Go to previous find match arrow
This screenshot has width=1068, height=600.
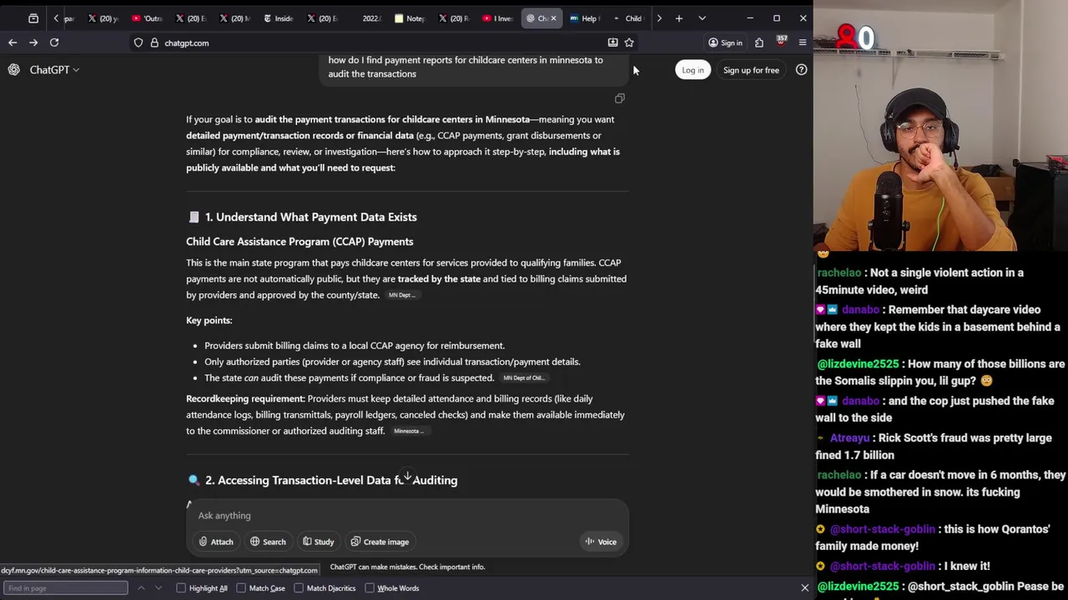click(141, 588)
